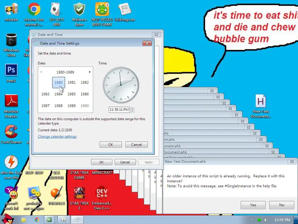Select year 1989 in calendar

(x=72, y=106)
